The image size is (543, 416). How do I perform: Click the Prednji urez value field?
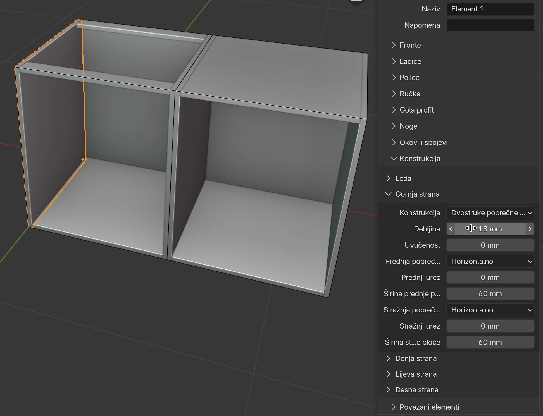coord(490,278)
